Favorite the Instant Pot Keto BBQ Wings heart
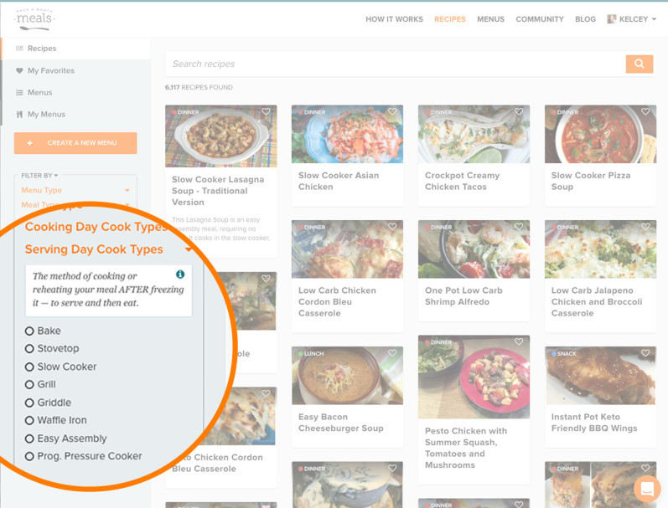668x508 pixels. [645, 353]
